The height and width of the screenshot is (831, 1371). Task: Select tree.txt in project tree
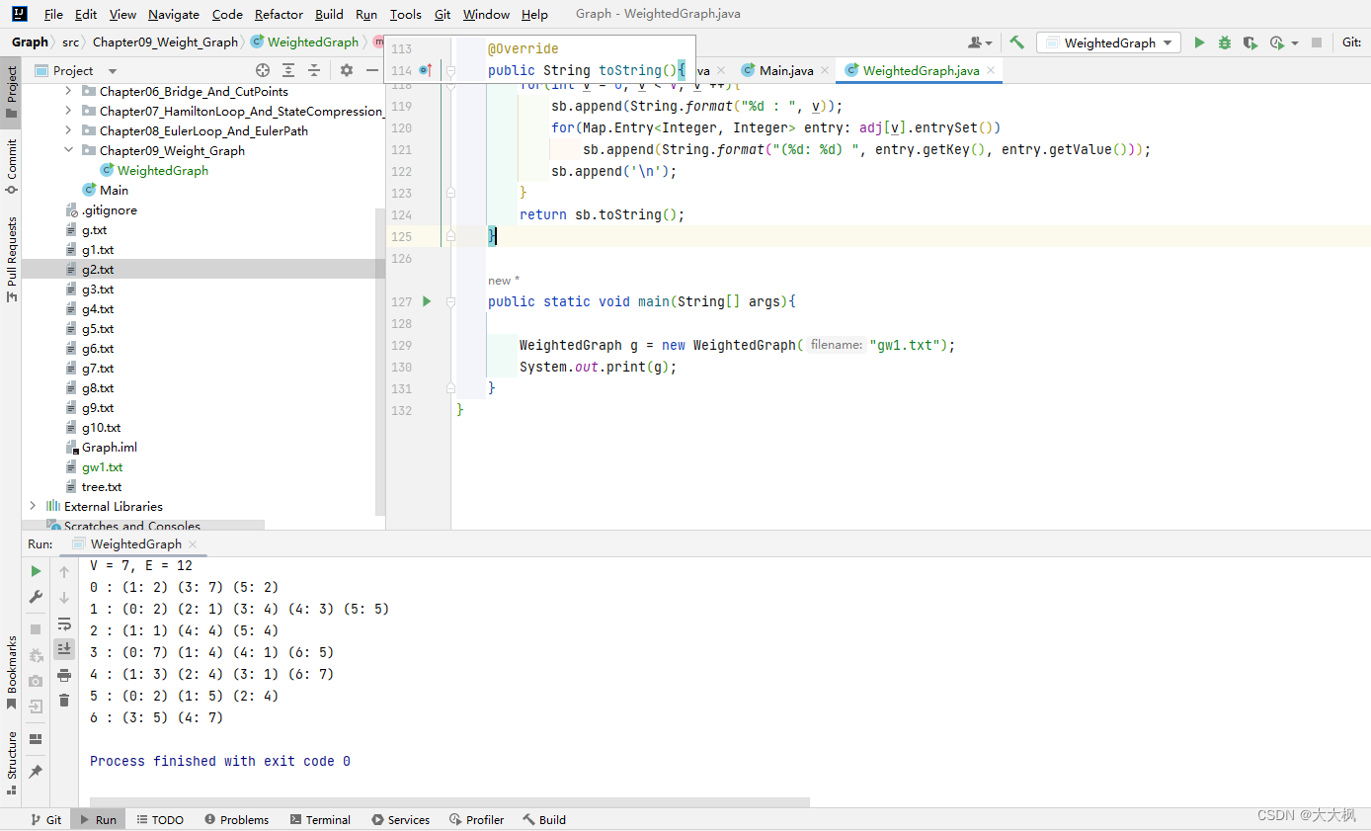coord(102,486)
